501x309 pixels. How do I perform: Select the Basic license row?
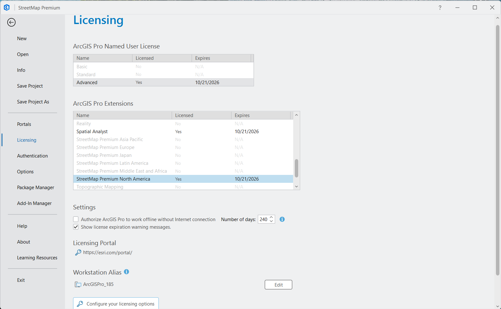[x=164, y=66]
